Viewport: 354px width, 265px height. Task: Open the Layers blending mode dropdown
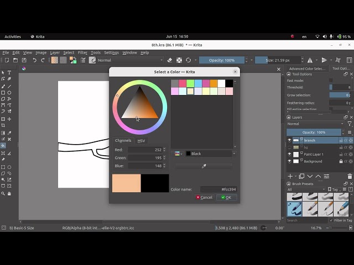click(315, 124)
